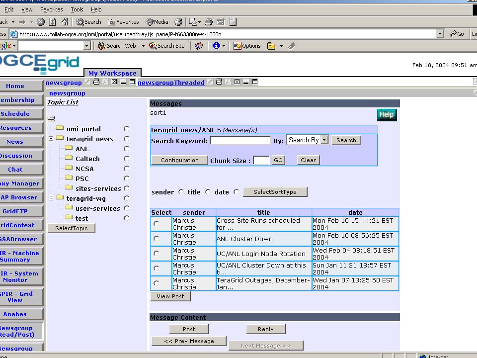
Task: Click Google toolbar highlighter icon
Action: click(x=291, y=46)
